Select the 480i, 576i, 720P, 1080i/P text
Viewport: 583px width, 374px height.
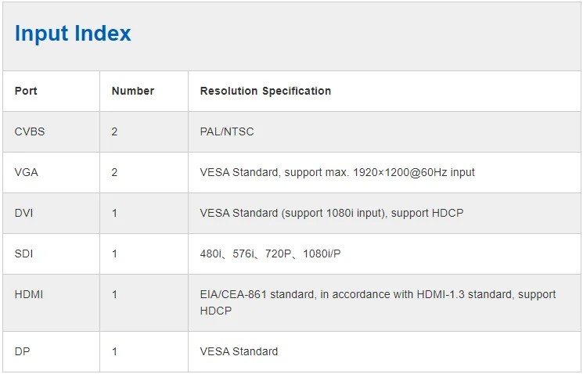pyautogui.click(x=269, y=254)
